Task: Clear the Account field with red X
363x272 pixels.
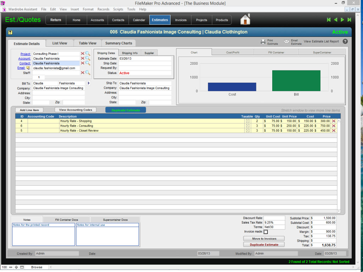Action: click(82, 58)
